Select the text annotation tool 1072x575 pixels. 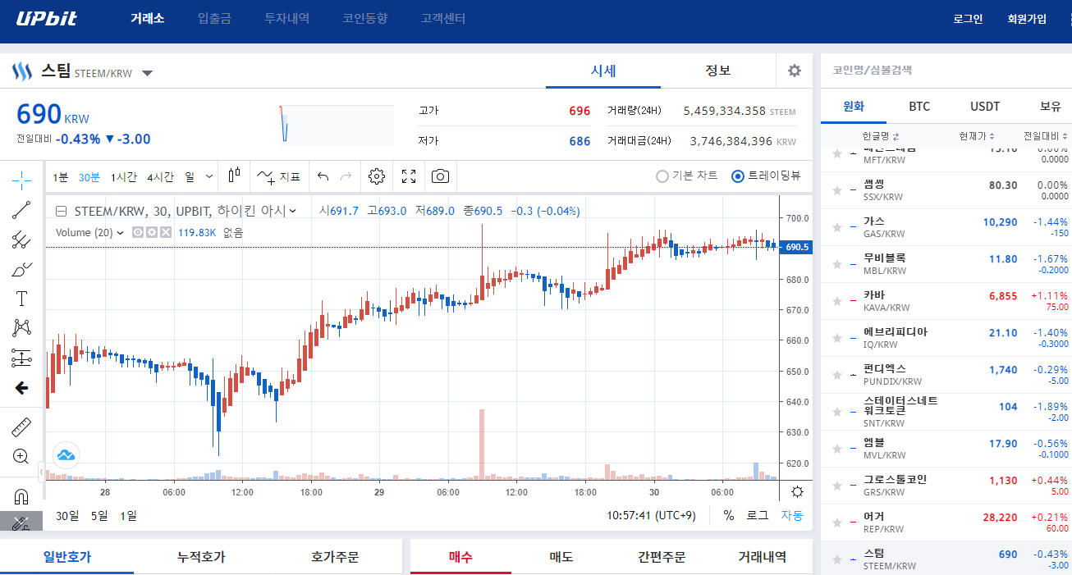click(x=22, y=299)
